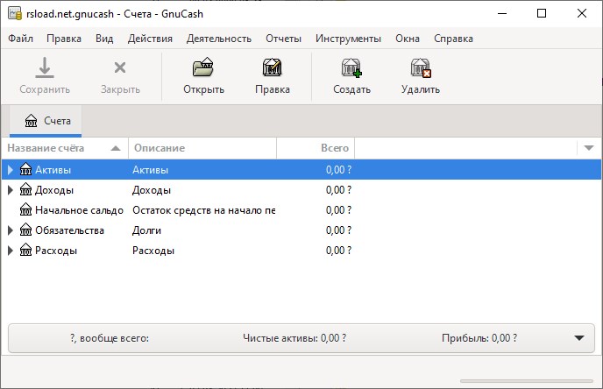603x389 pixels.
Task: Click the bank icon beside Начальное сальдо
Action: [x=25, y=210]
